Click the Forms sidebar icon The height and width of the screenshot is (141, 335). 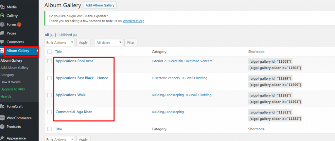tap(2, 24)
